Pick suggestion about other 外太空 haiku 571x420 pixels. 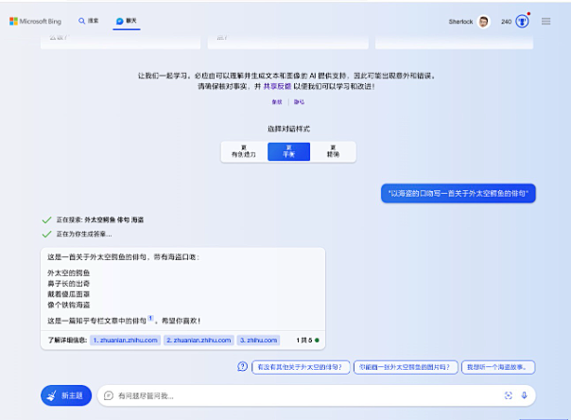coord(301,367)
